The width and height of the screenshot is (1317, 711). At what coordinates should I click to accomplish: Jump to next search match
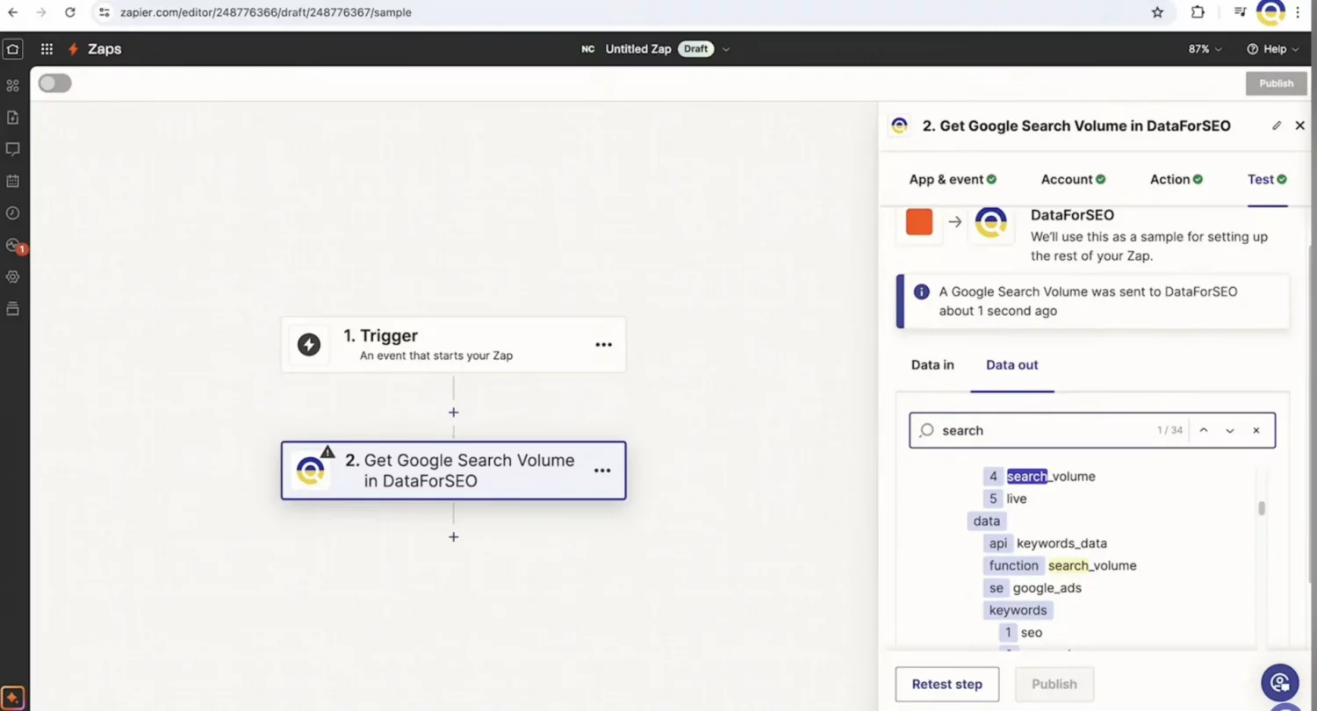pyautogui.click(x=1230, y=430)
